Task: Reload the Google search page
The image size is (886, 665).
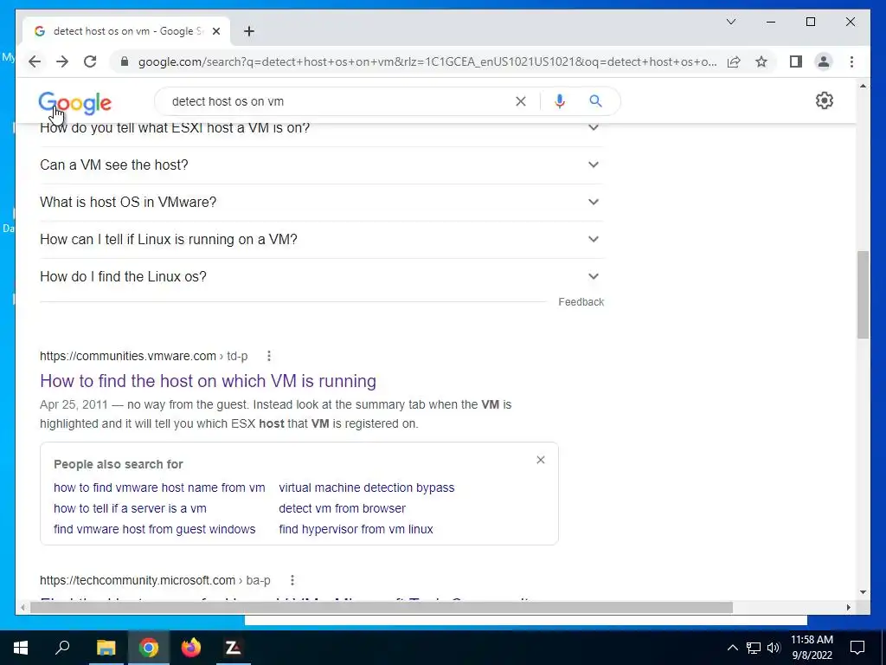Action: [x=90, y=61]
